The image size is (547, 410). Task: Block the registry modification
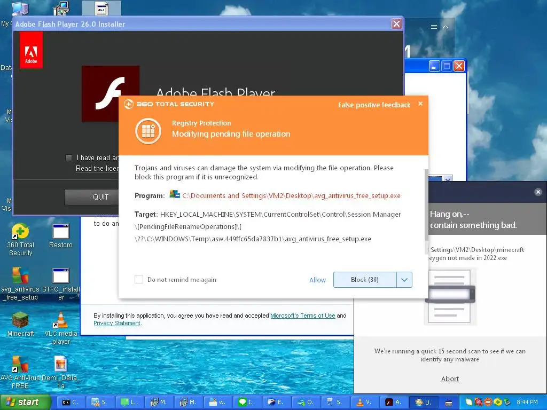[365, 280]
